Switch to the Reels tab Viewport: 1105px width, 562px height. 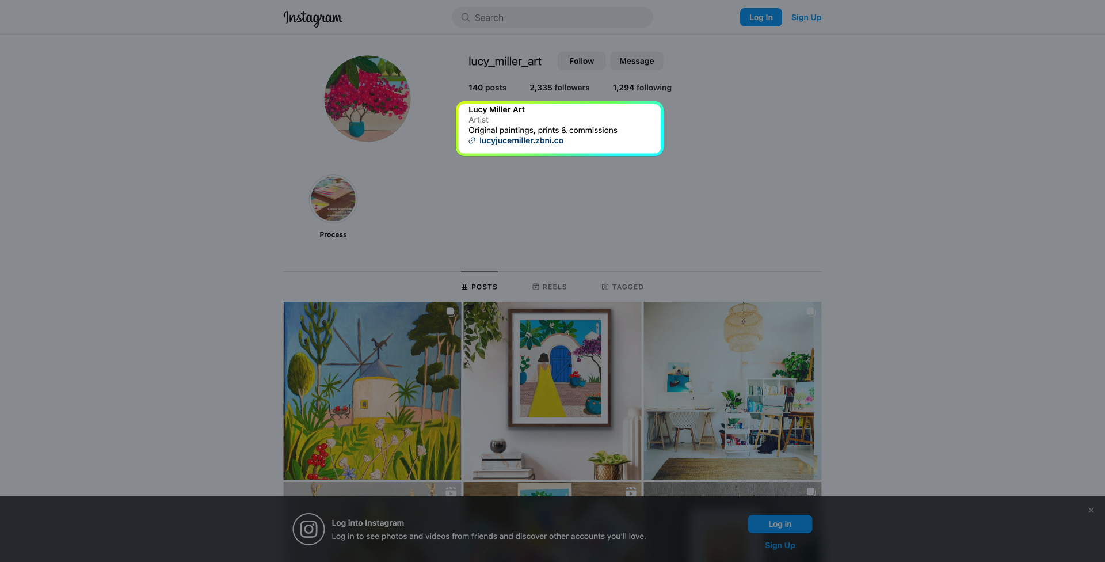[550, 287]
